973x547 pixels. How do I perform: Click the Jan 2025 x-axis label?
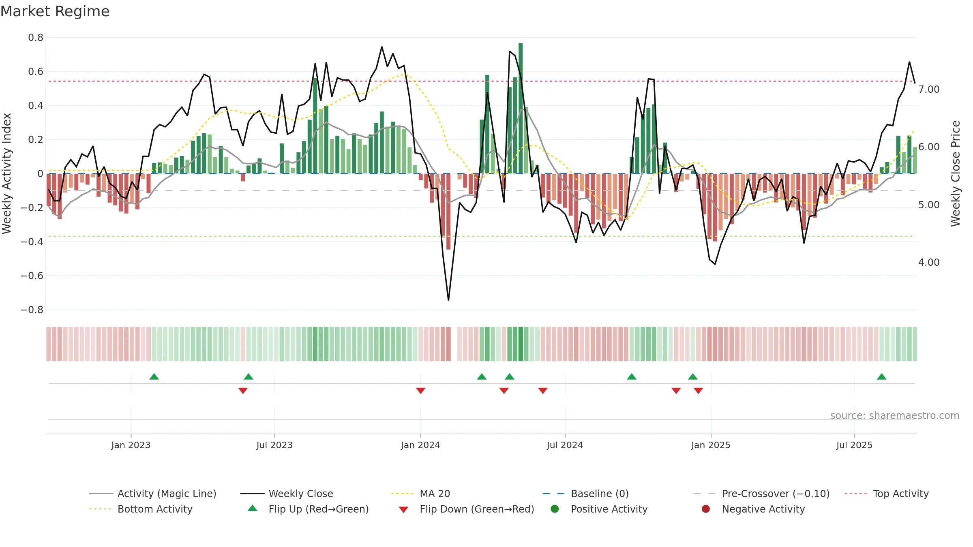pyautogui.click(x=711, y=445)
